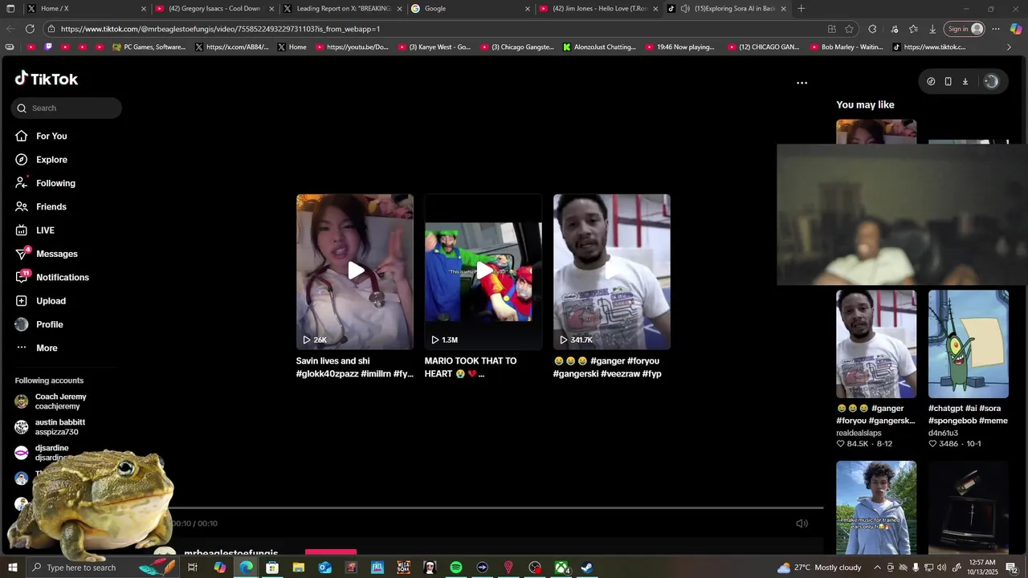Open the tab actions menu in Edge
This screenshot has height=578, width=1028.
tap(10, 9)
